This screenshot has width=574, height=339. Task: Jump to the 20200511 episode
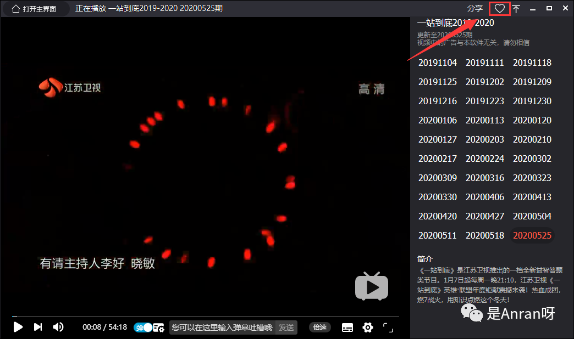coord(438,236)
